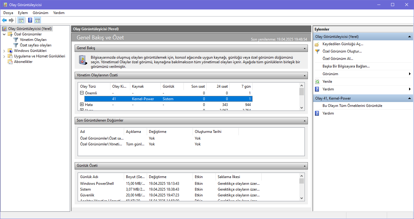
Task: Click the Özel Görünümler folder icon
Action: pos(10,34)
